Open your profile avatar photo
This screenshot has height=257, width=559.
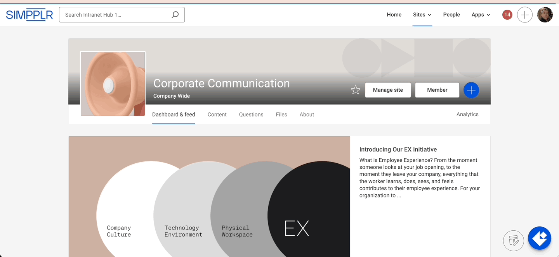pos(545,14)
